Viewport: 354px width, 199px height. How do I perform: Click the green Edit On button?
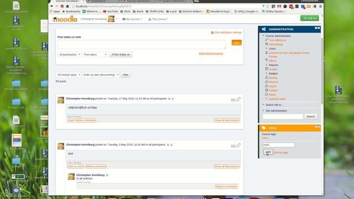[310, 18]
